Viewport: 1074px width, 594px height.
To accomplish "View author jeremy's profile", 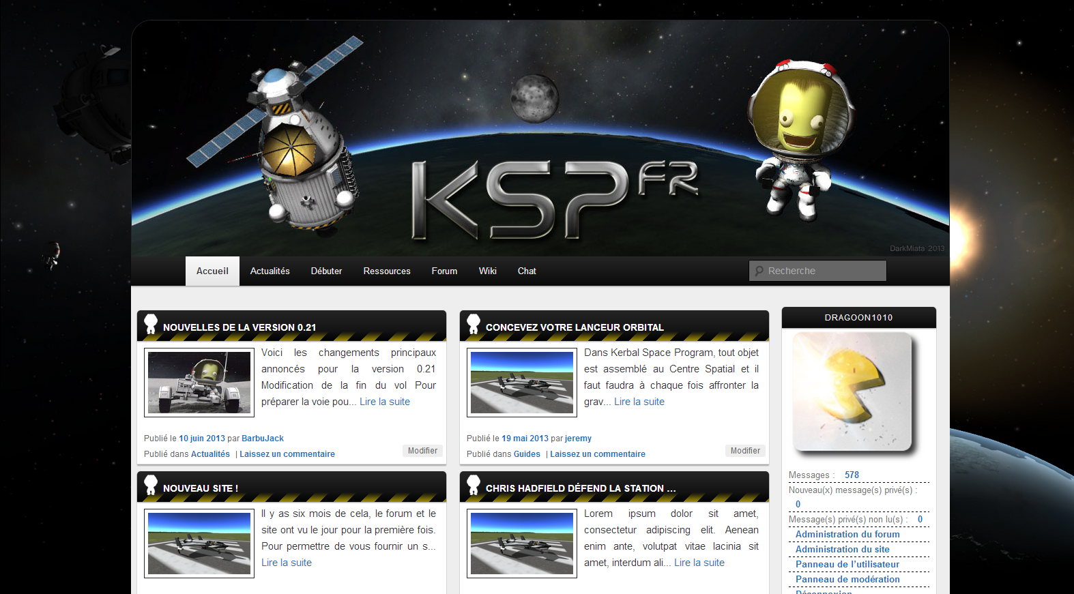I will tap(578, 439).
